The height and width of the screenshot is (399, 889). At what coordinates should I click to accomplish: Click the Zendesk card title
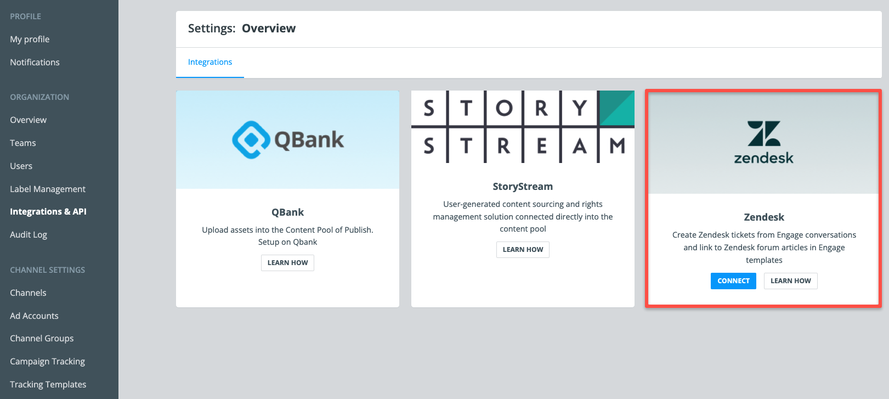764,217
